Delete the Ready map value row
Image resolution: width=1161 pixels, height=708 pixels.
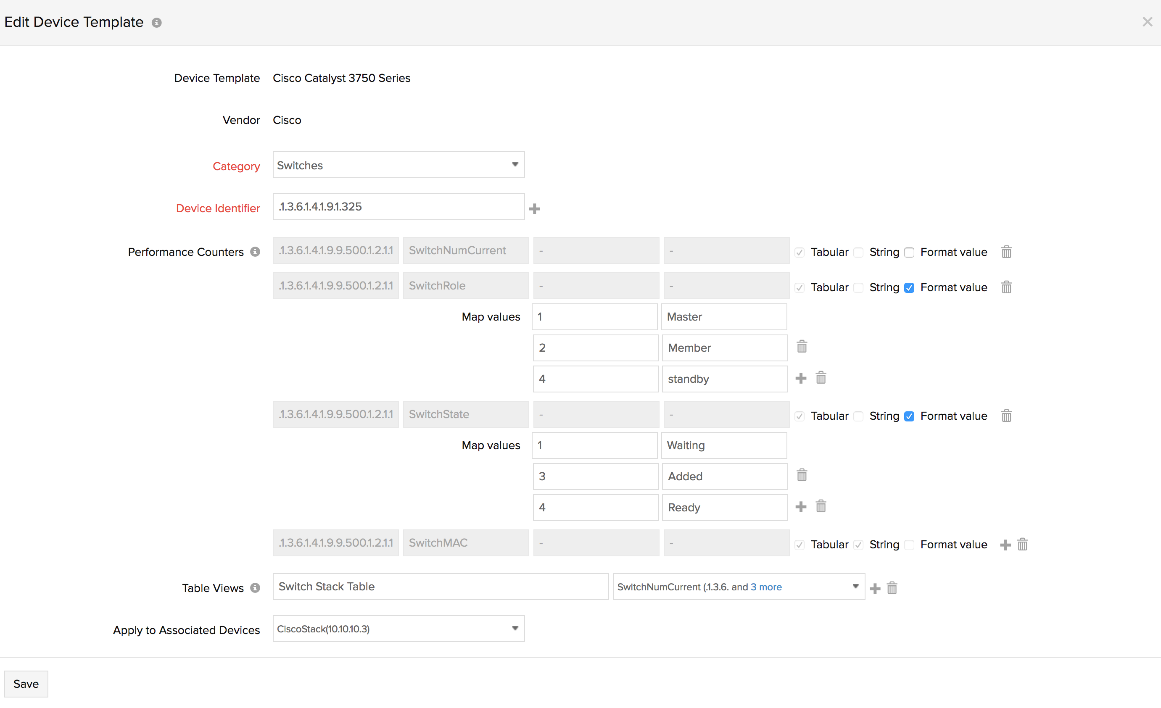[x=821, y=507]
